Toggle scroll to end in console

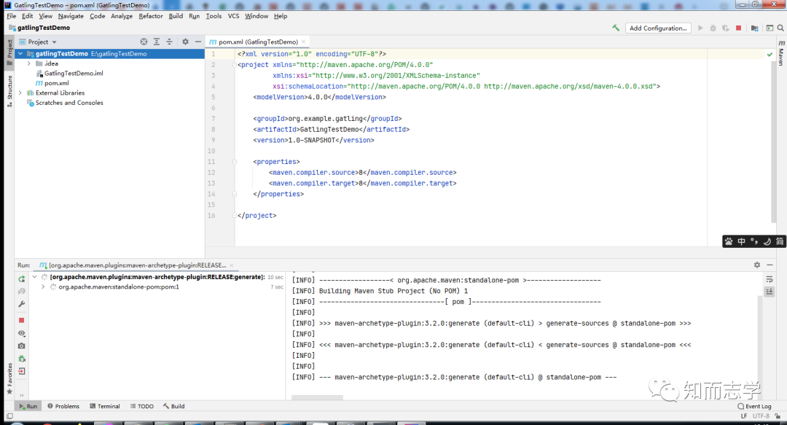tap(770, 292)
